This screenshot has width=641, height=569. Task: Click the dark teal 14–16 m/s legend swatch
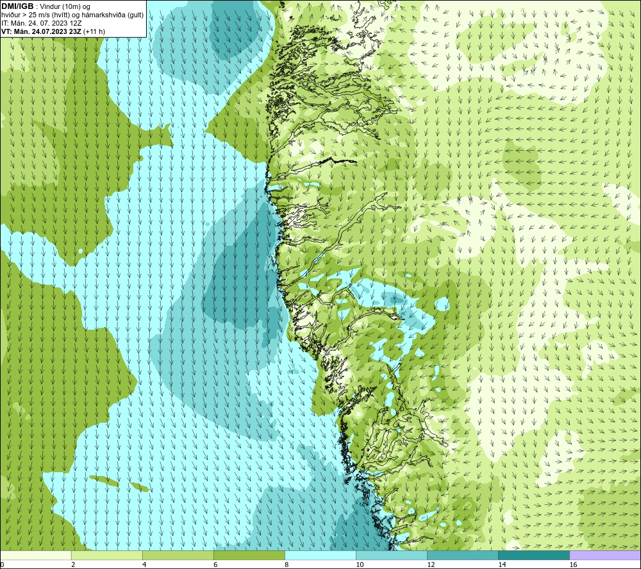click(x=534, y=556)
